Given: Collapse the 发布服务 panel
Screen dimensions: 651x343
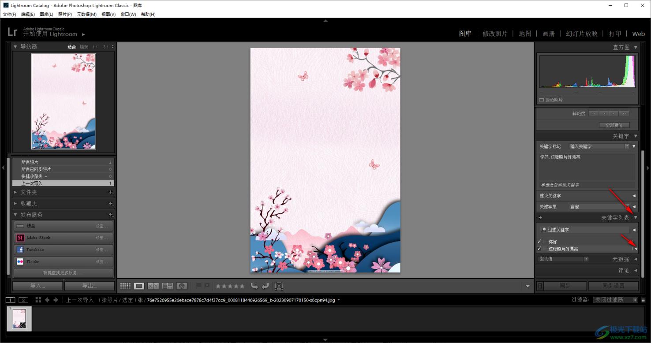Looking at the screenshot, I should [x=16, y=215].
